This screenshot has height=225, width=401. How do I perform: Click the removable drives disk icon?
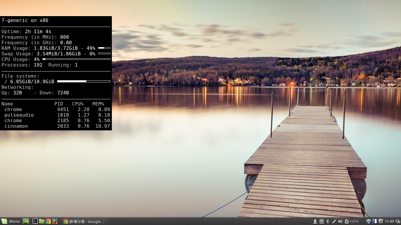321,221
